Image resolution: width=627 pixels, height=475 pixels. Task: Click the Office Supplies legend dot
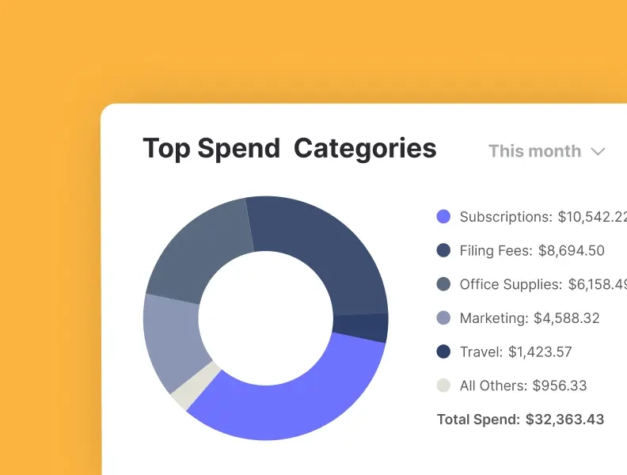[443, 284]
